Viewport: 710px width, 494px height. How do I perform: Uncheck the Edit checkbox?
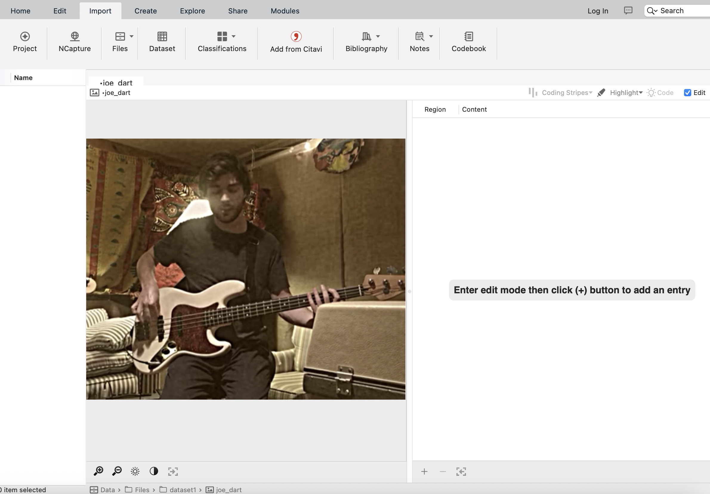coord(687,93)
